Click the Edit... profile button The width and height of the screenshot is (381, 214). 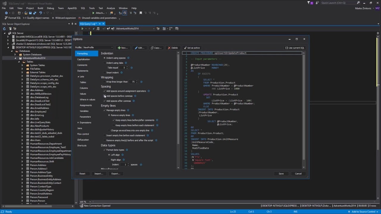click(139, 48)
